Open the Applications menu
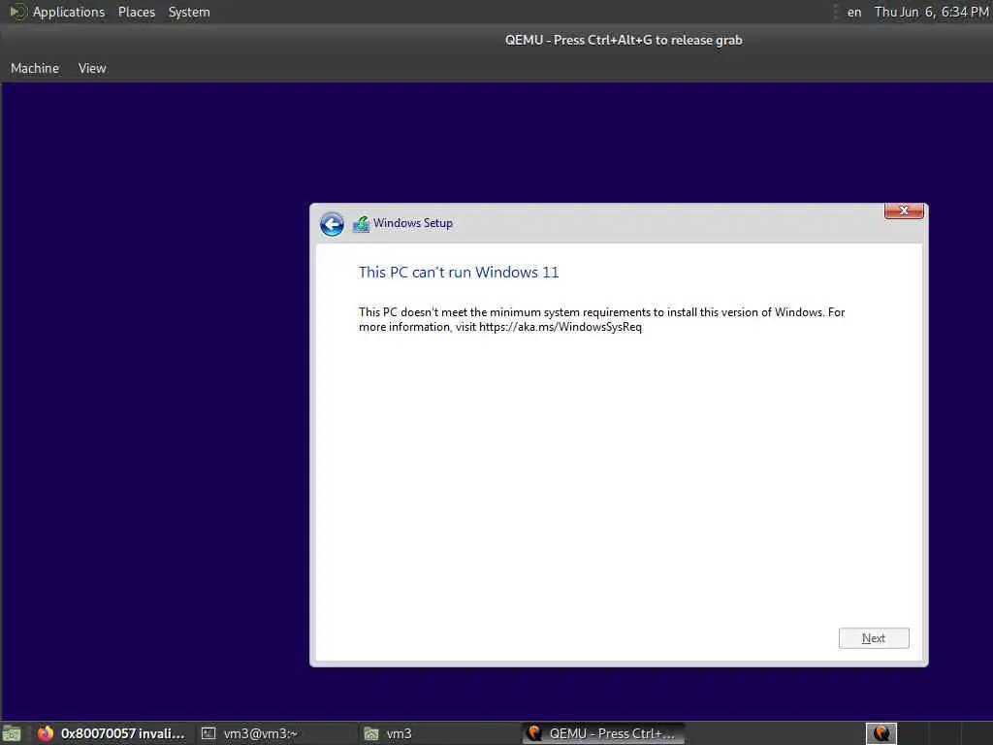 (x=69, y=12)
